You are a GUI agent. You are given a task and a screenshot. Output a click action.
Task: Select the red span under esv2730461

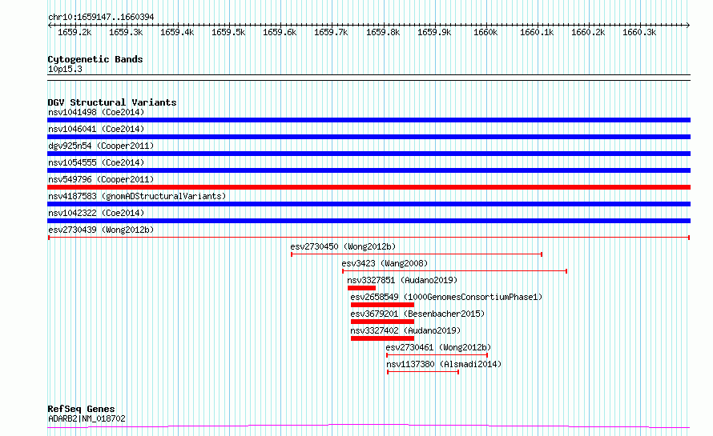pyautogui.click(x=437, y=355)
